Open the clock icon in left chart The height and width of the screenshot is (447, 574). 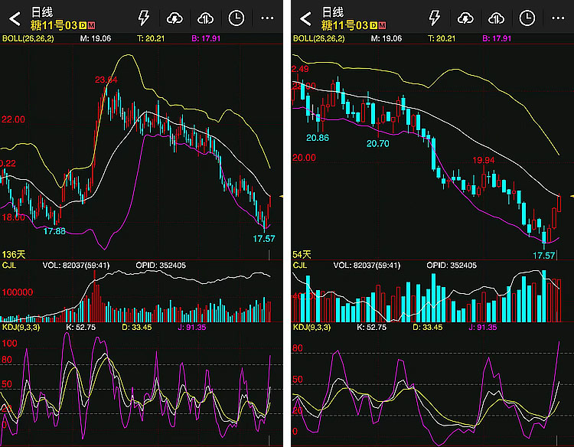click(x=236, y=18)
